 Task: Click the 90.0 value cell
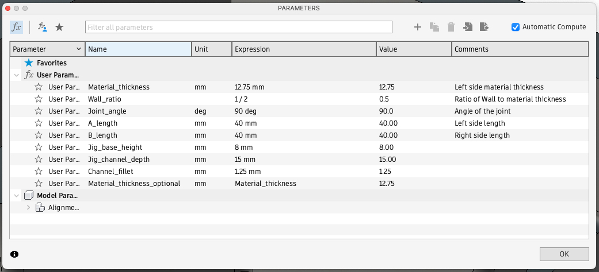414,111
